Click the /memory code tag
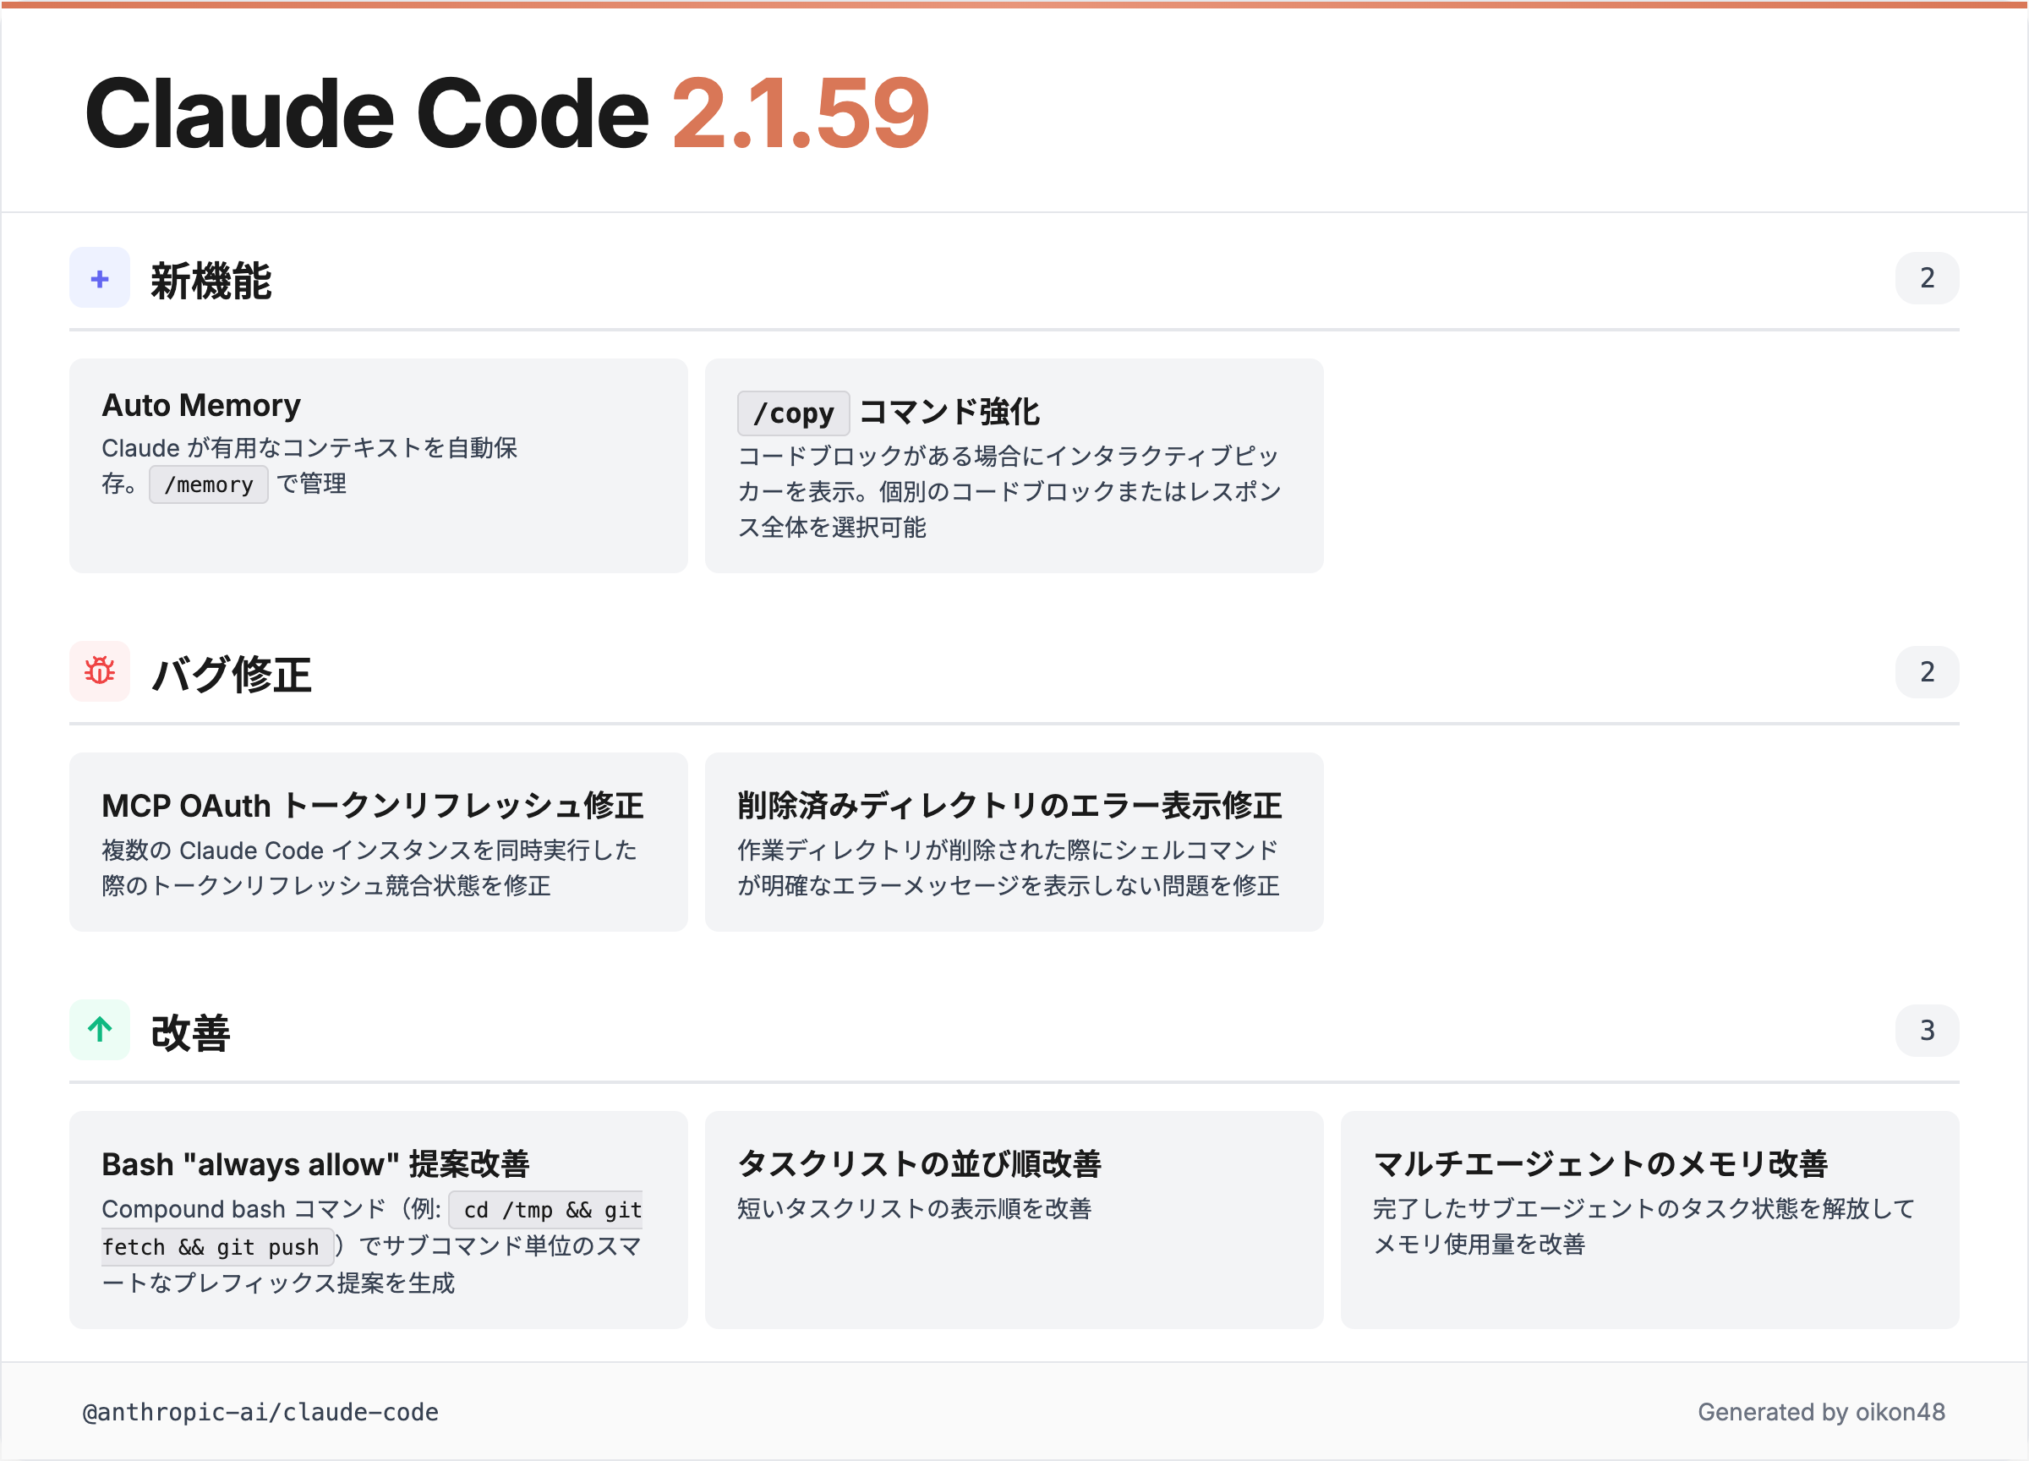Viewport: 2029px width, 1461px height. pyautogui.click(x=209, y=484)
